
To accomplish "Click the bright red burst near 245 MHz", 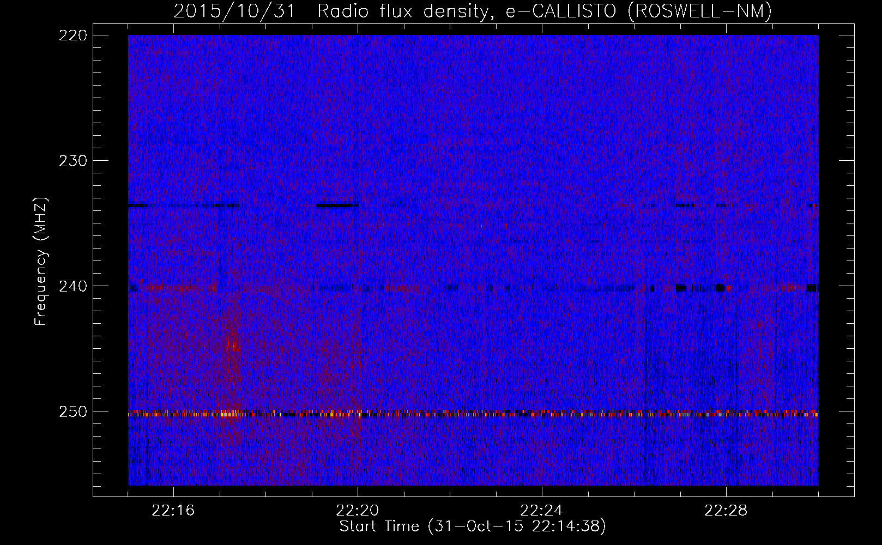I will 233,344.
